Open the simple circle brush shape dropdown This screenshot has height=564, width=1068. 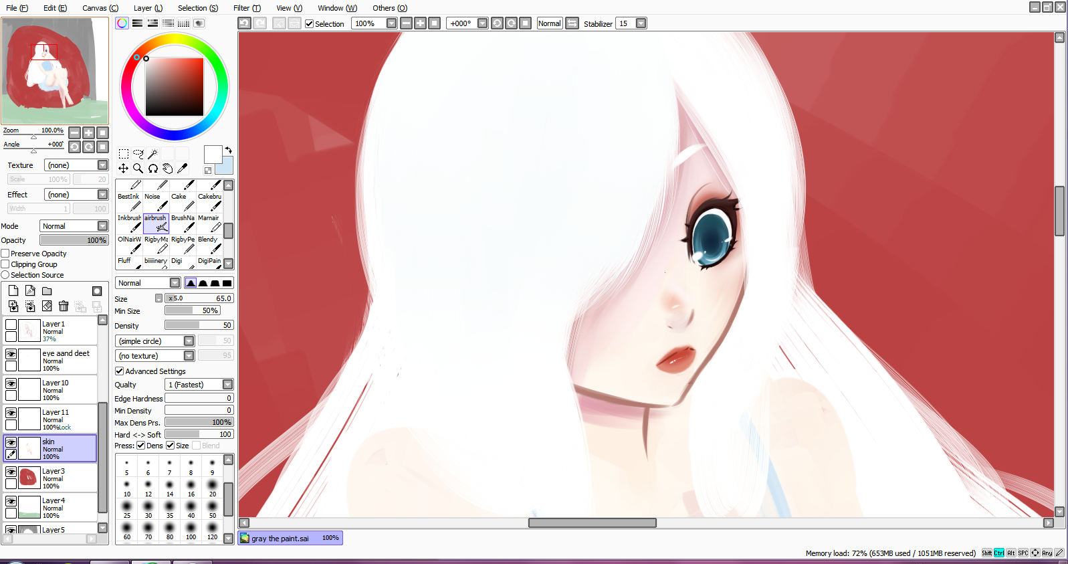[155, 341]
